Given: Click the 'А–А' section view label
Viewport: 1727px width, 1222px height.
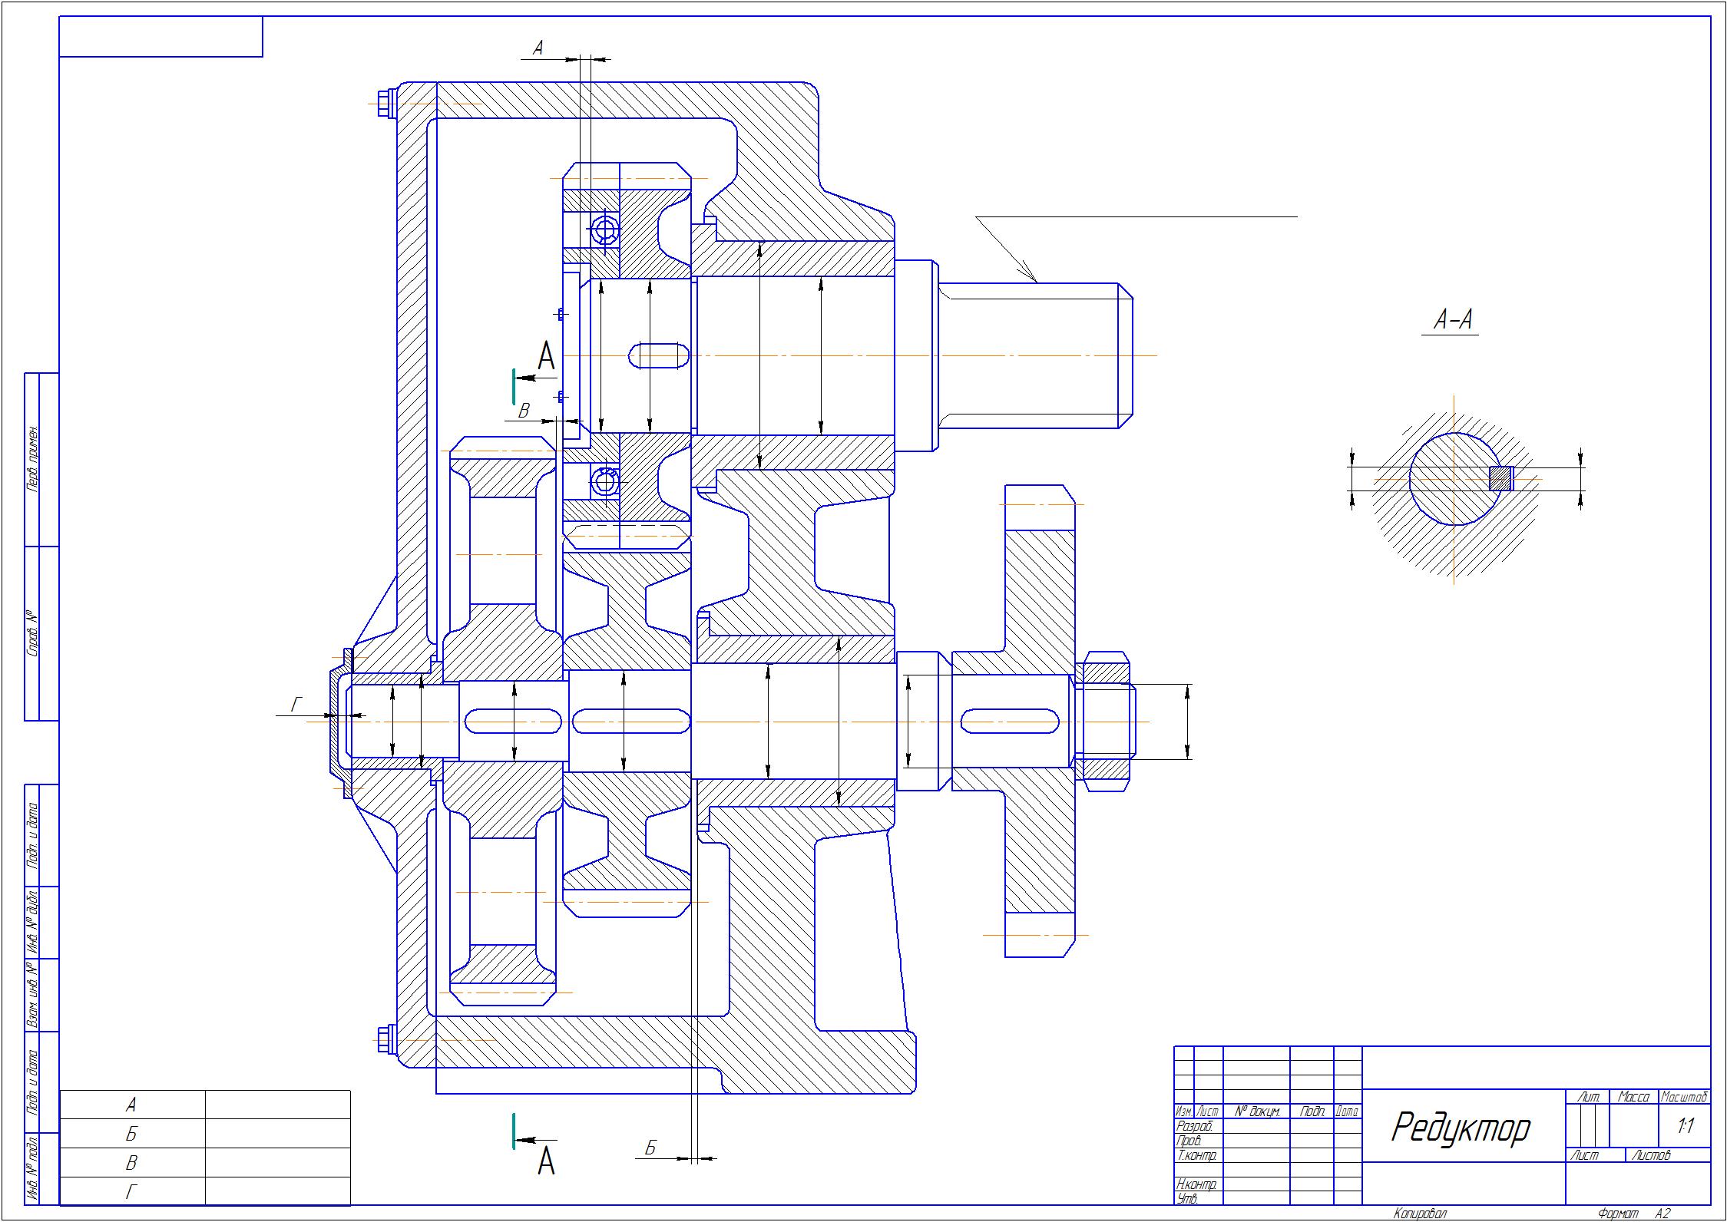Looking at the screenshot, I should coord(1453,319).
